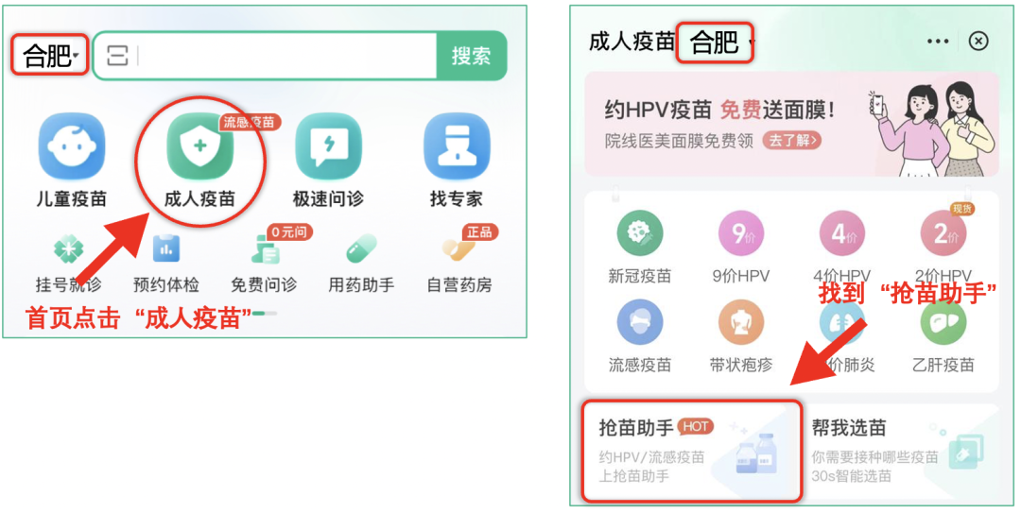
Task: Open the 流感疫苗 mask icon
Action: (x=639, y=322)
